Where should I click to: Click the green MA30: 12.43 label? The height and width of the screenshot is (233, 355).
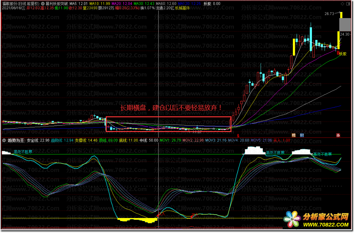(x=144, y=4)
